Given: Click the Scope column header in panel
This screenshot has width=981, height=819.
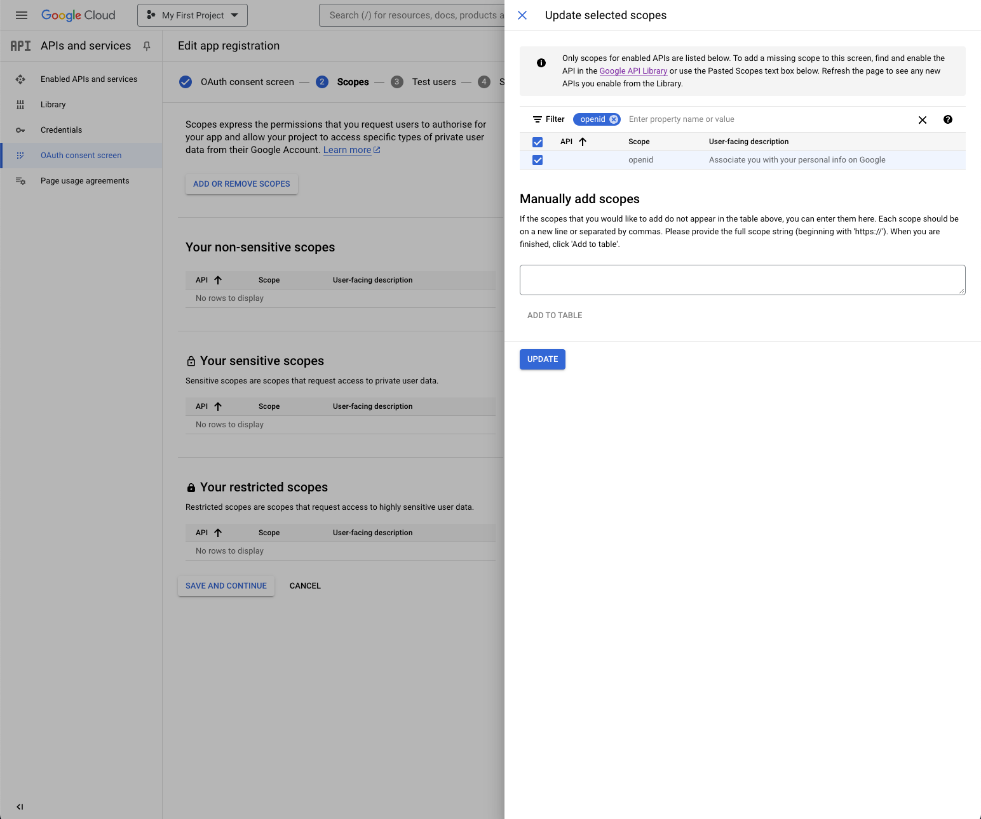Looking at the screenshot, I should 639,142.
